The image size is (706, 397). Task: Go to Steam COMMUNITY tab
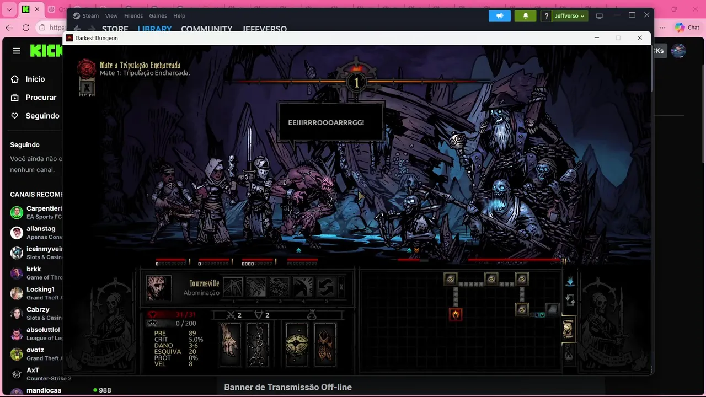coord(206,29)
